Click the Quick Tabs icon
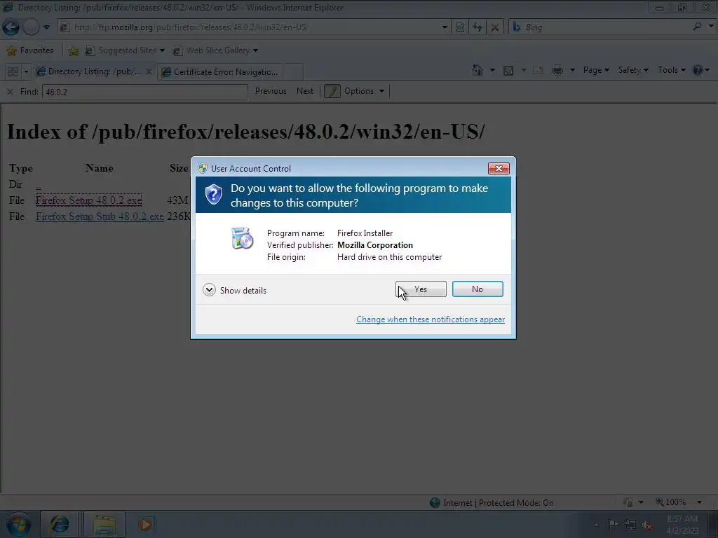The width and height of the screenshot is (718, 538). pyautogui.click(x=13, y=72)
